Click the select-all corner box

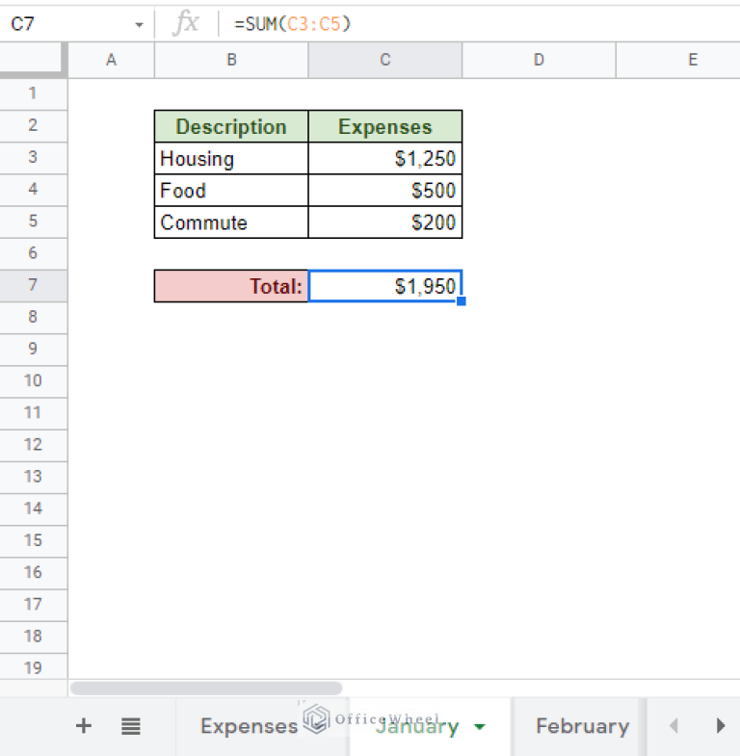tap(32, 60)
